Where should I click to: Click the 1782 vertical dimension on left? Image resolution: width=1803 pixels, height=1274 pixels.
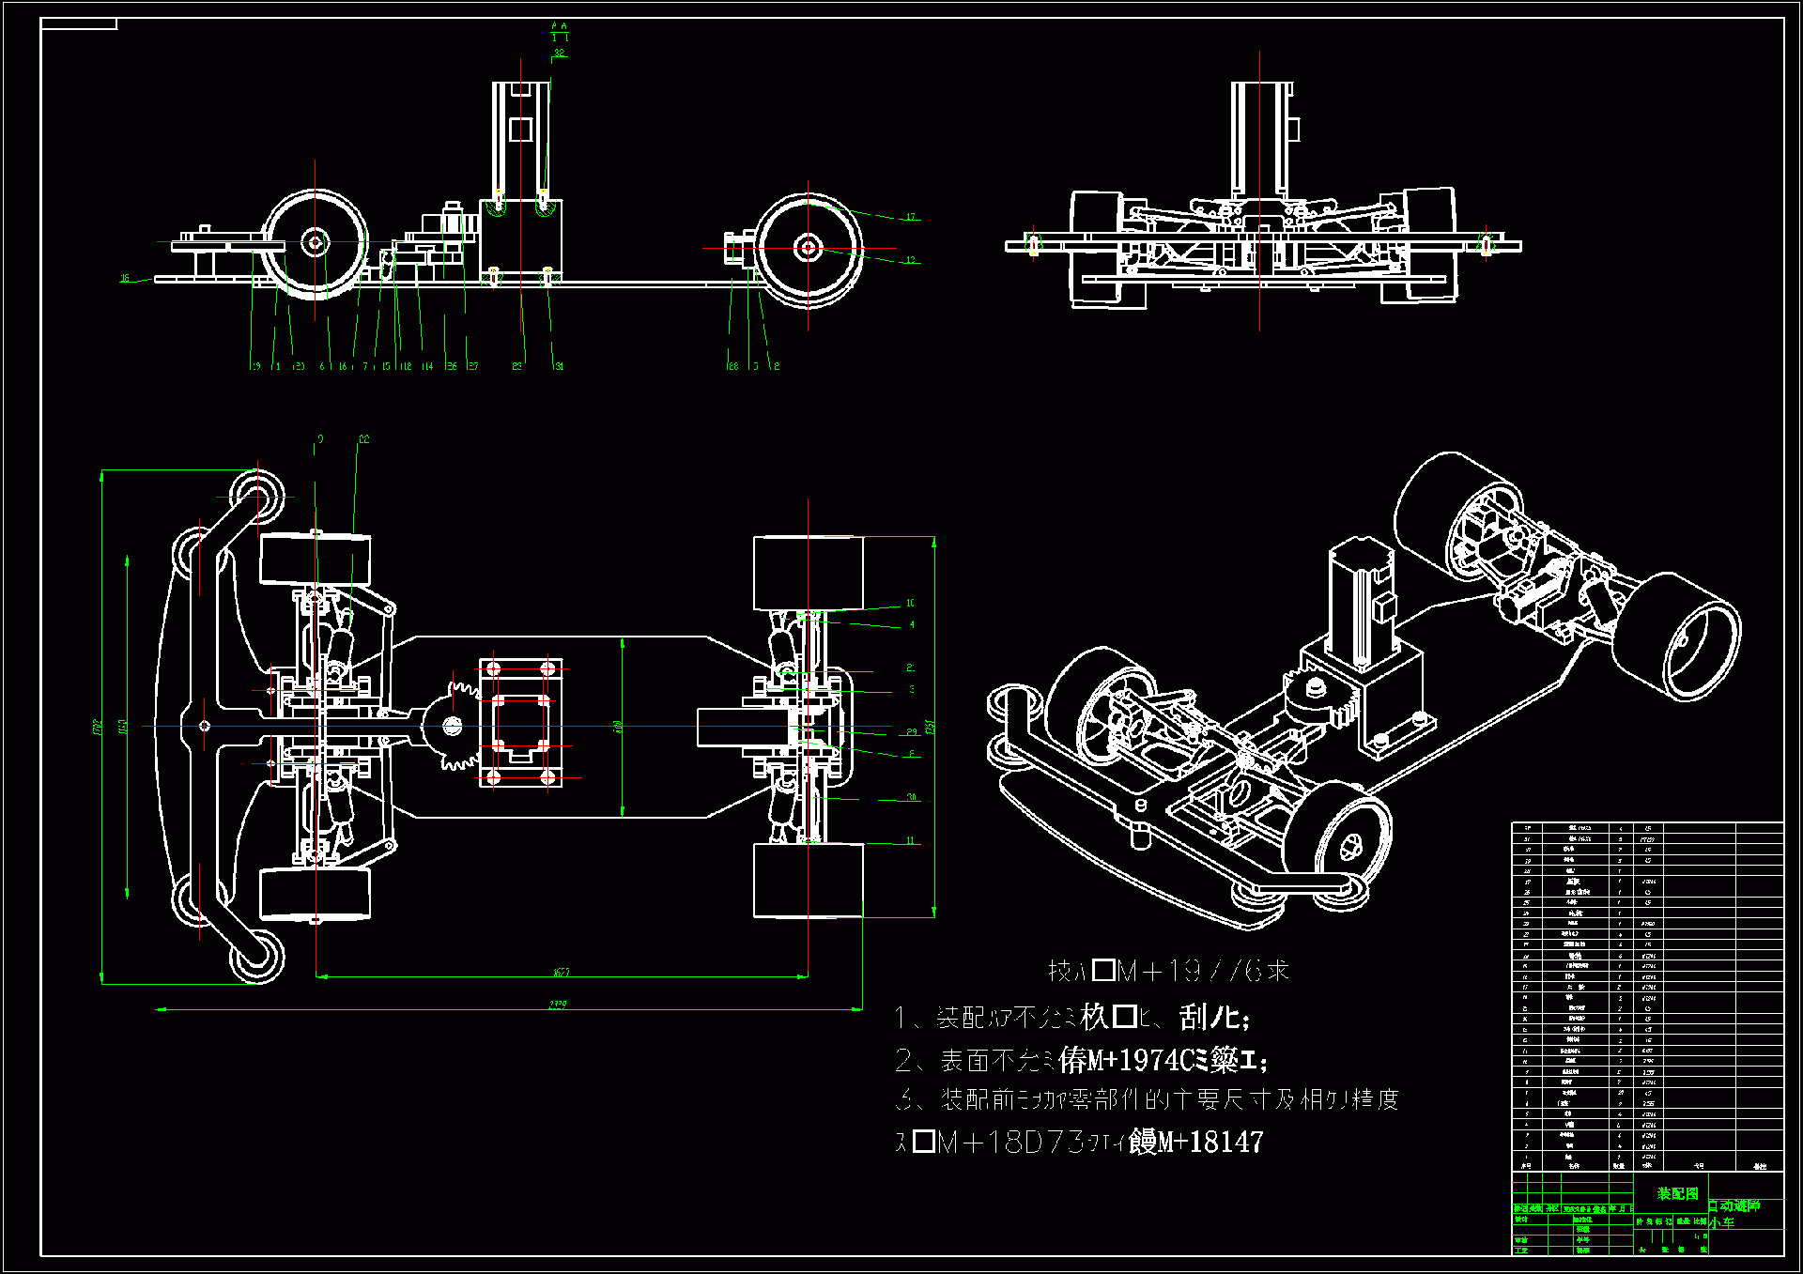pyautogui.click(x=96, y=728)
